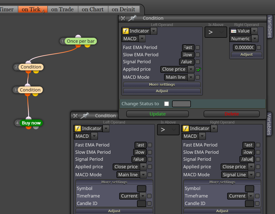Click the Change Status to gray color field
This screenshot has height=214, width=275.
(181, 104)
